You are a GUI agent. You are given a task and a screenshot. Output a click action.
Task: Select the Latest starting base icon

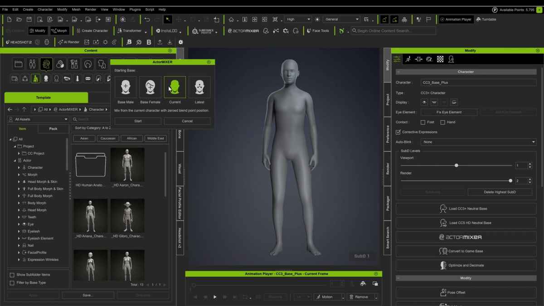point(199,87)
